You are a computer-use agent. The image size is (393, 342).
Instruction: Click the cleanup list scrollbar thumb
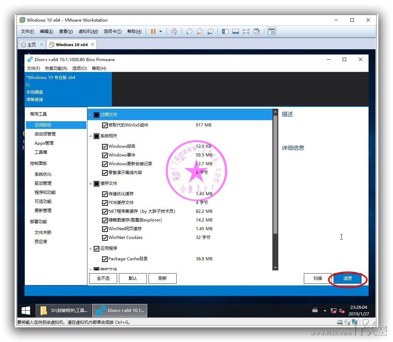coord(275,174)
